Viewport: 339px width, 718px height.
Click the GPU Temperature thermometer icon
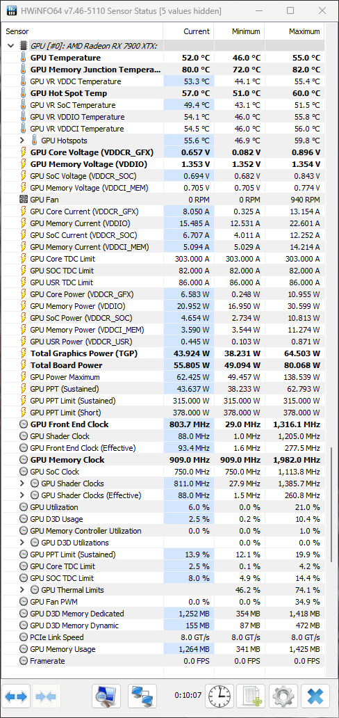pos(24,58)
